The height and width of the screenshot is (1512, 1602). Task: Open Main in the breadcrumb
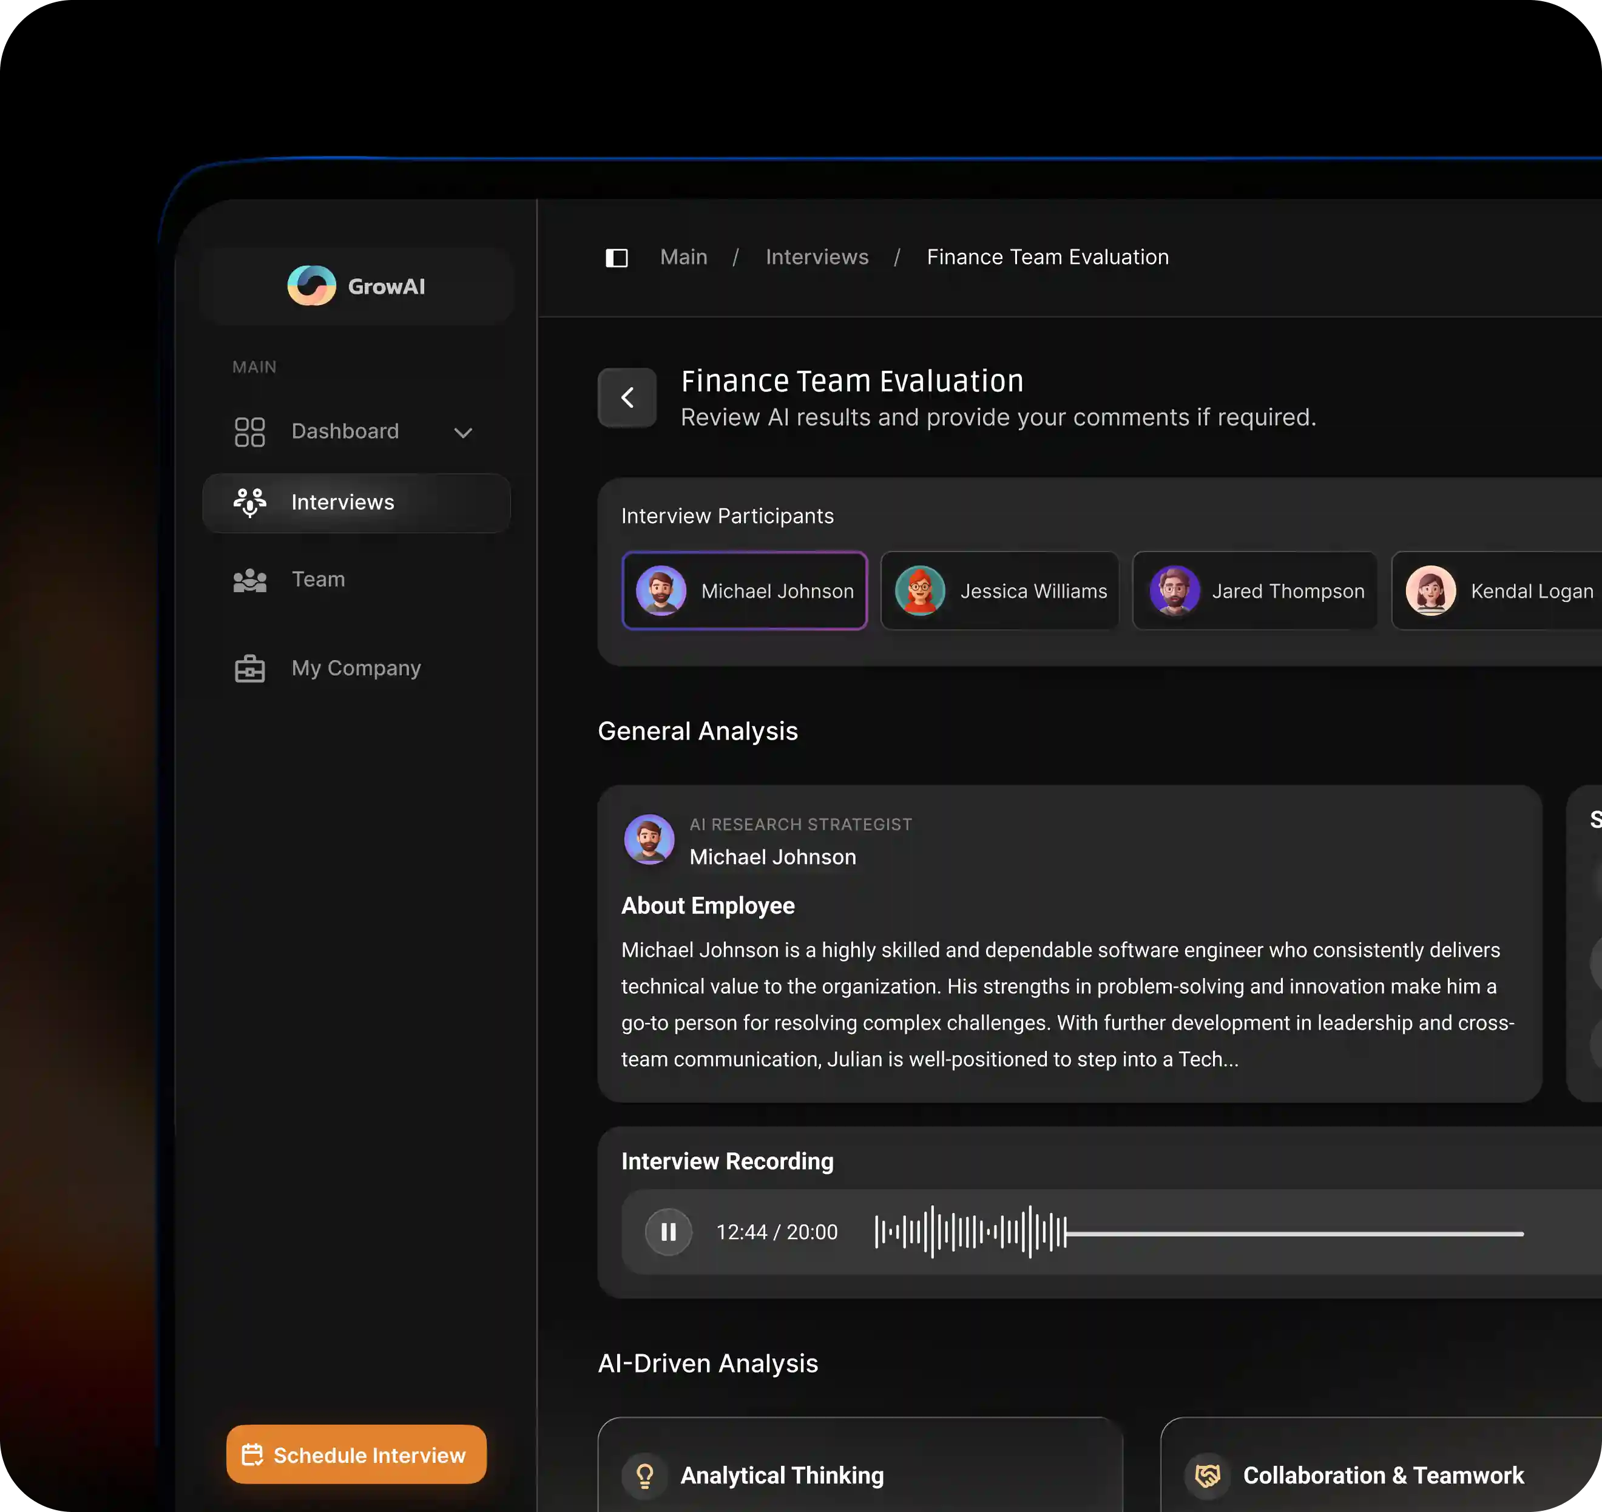click(x=684, y=257)
